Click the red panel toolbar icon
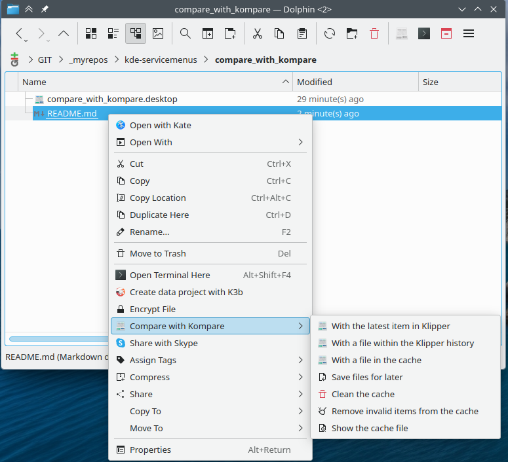This screenshot has height=462, width=508. click(x=446, y=33)
